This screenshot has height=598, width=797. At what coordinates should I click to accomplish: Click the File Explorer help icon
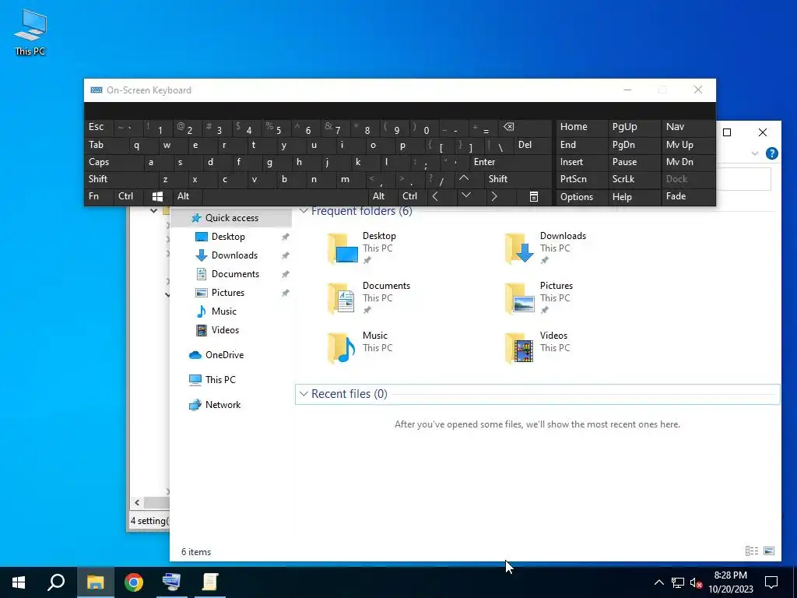tap(771, 153)
